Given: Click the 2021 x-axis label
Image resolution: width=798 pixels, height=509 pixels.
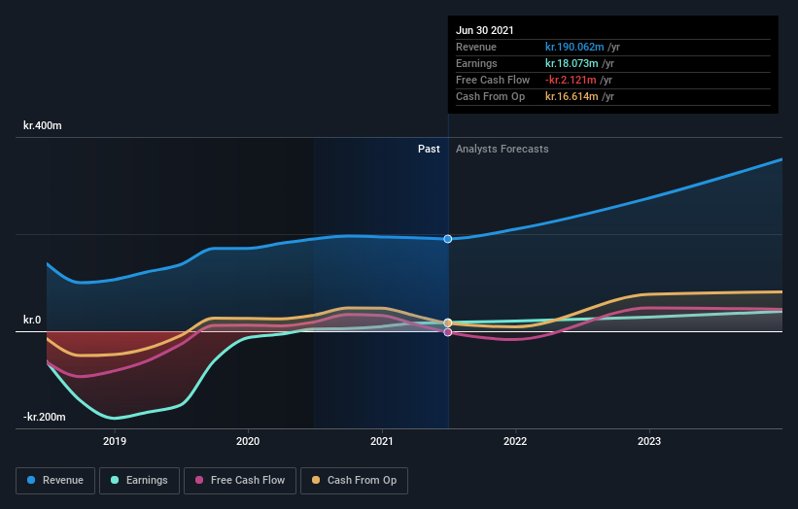Looking at the screenshot, I should click(382, 441).
